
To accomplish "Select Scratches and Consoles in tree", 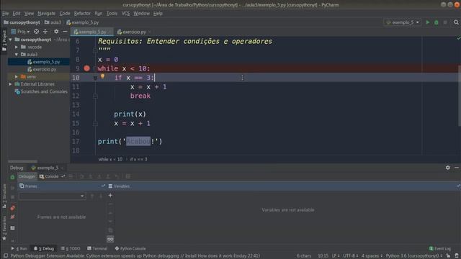I will (41, 91).
